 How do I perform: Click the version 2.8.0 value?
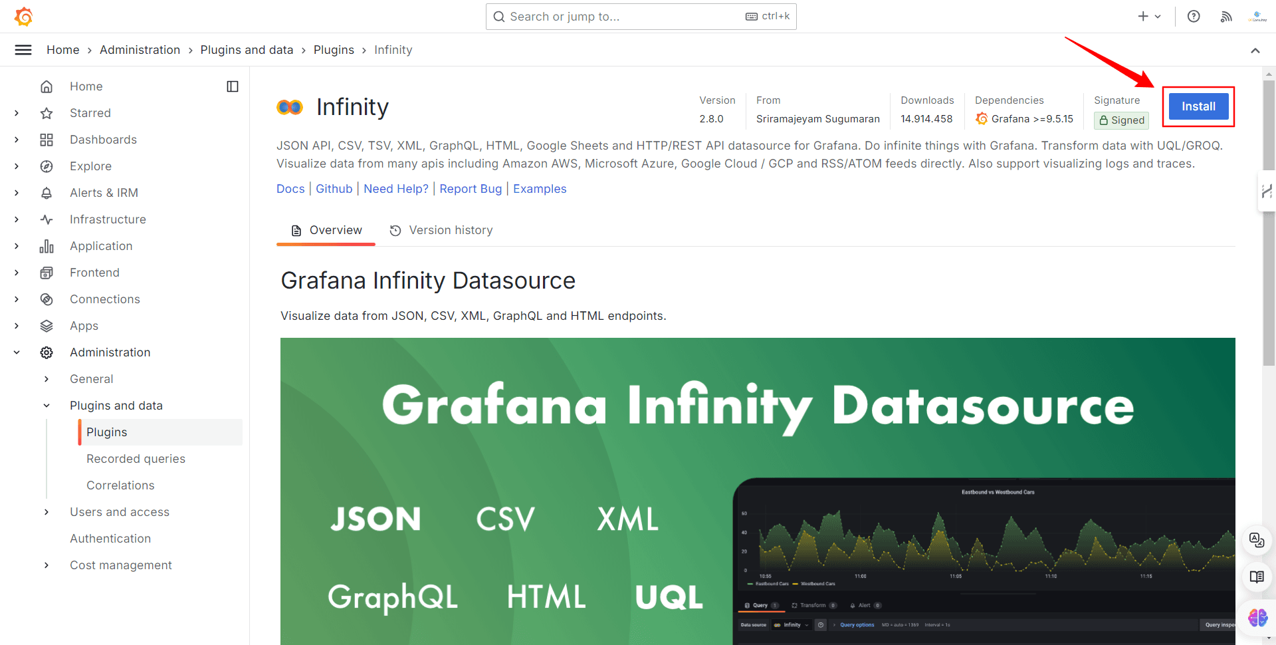(x=711, y=119)
